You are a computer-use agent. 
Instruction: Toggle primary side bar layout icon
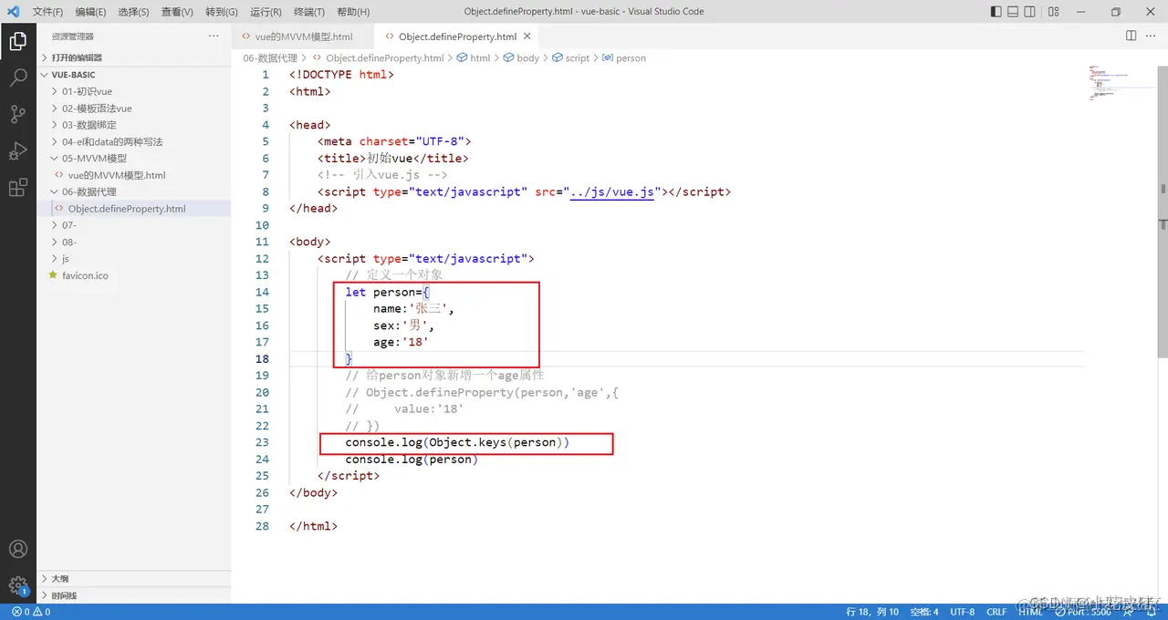[996, 12]
